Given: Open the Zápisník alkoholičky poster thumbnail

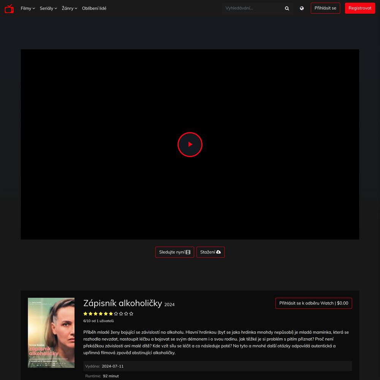Looking at the screenshot, I should [51, 332].
